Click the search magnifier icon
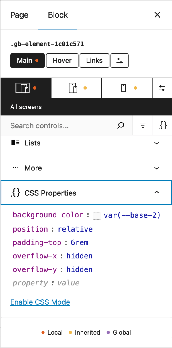 [x=121, y=125]
